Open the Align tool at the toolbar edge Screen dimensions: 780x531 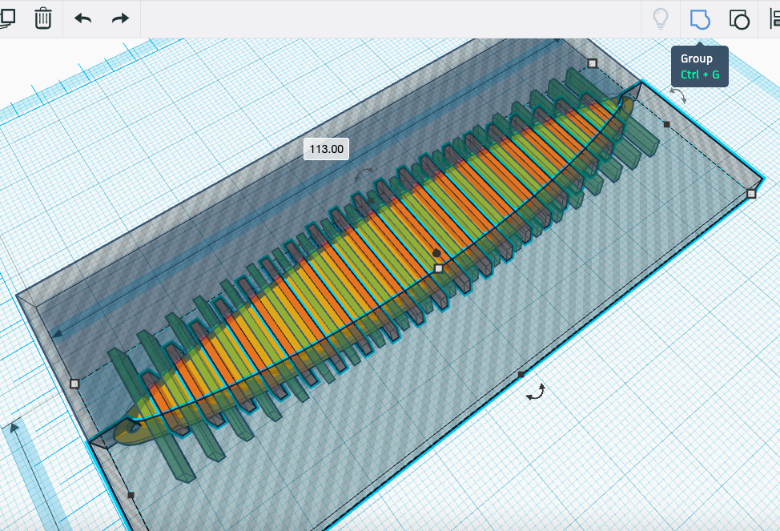[774, 19]
